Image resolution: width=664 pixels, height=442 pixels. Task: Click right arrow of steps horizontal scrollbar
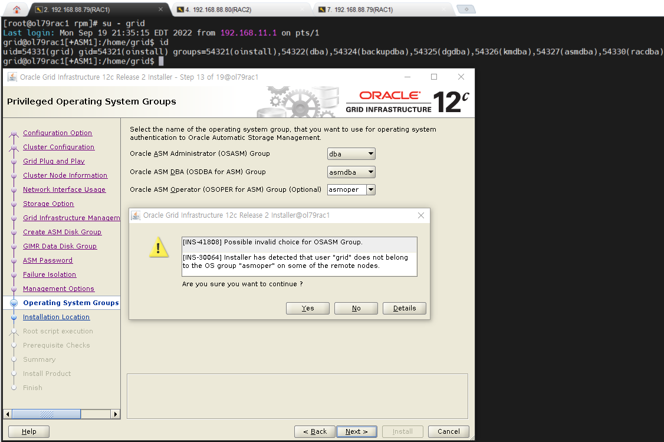115,414
